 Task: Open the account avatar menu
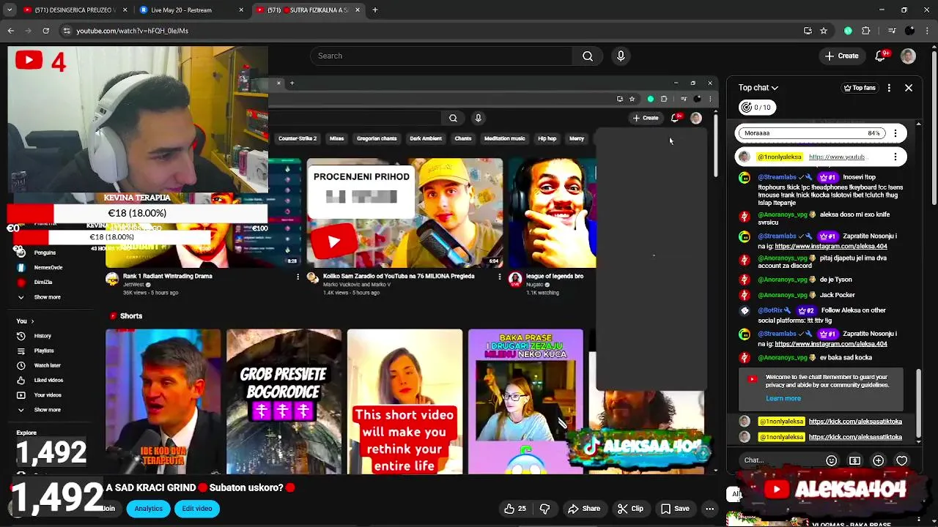pyautogui.click(x=908, y=56)
